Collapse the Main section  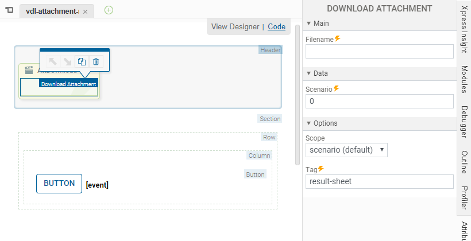click(x=308, y=24)
